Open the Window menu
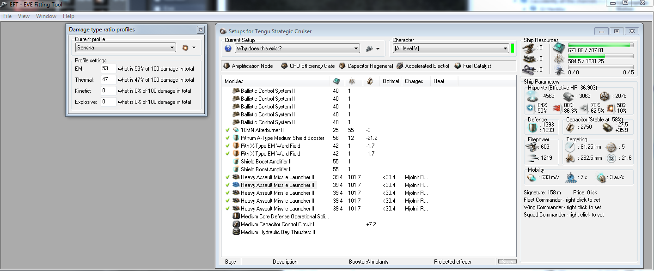 (x=46, y=16)
